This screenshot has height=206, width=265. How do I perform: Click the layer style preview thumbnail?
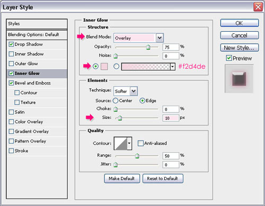point(239,79)
